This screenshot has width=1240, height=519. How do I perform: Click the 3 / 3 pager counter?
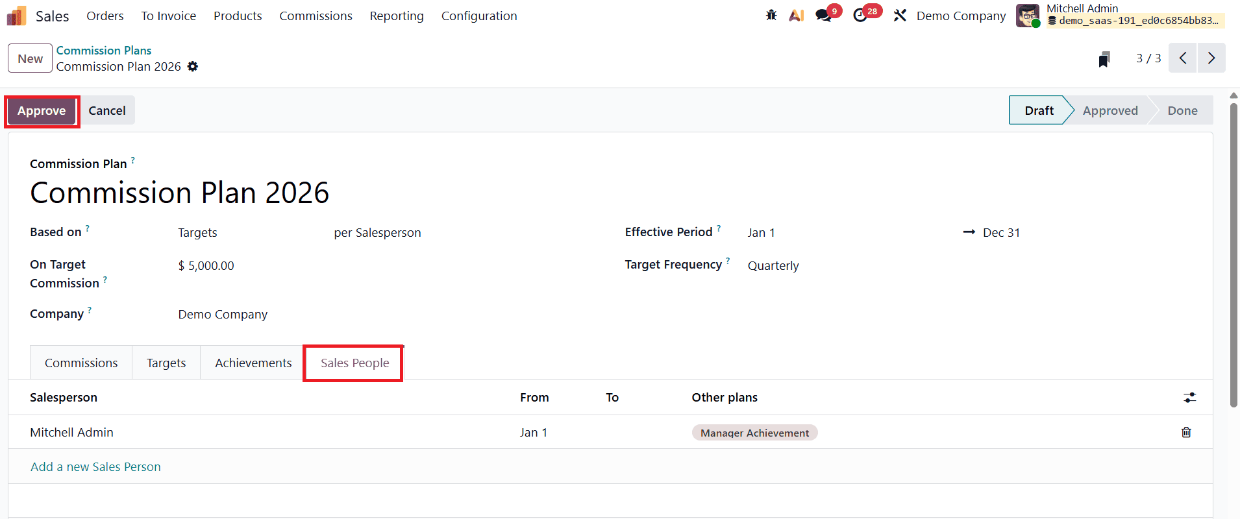[x=1148, y=58]
